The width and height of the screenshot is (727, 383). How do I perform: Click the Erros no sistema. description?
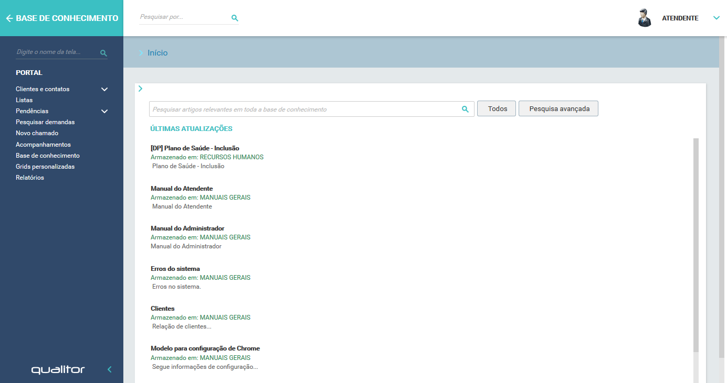(x=176, y=287)
